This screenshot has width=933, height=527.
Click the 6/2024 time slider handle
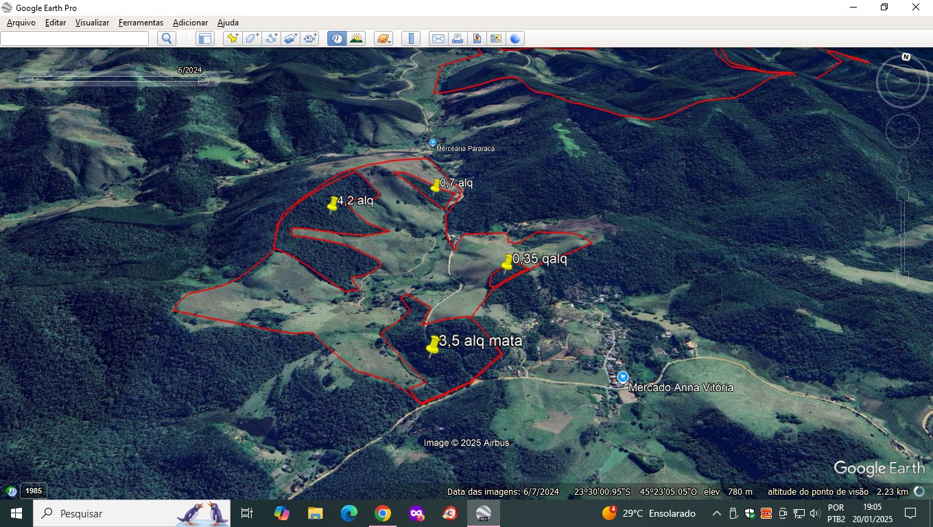tap(202, 80)
